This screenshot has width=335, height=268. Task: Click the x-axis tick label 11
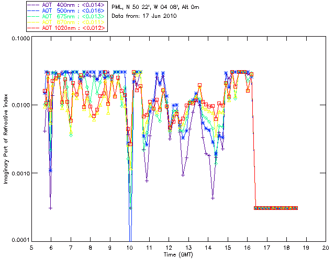[x=149, y=248]
